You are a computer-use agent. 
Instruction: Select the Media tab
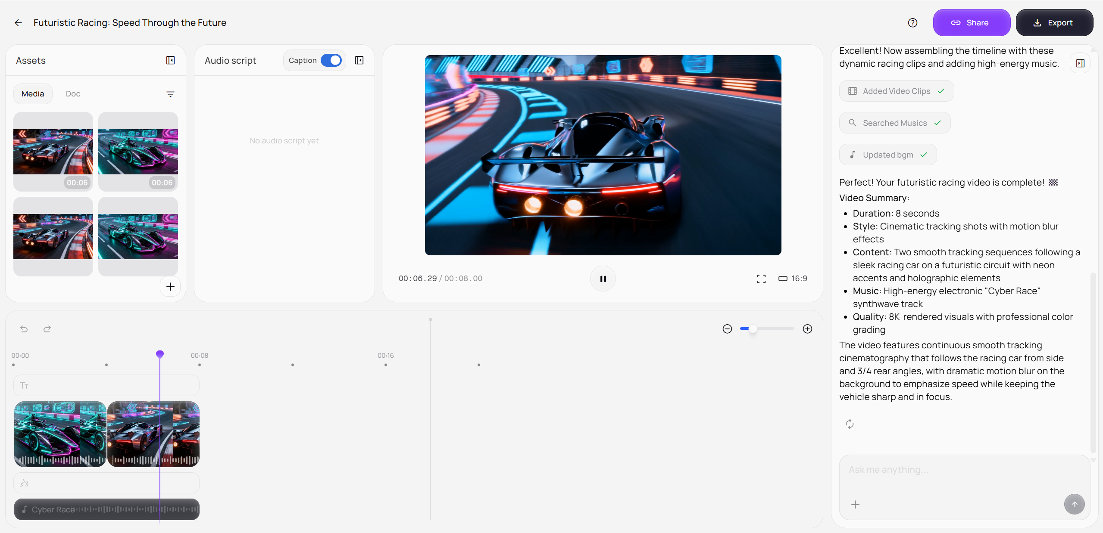coord(33,94)
